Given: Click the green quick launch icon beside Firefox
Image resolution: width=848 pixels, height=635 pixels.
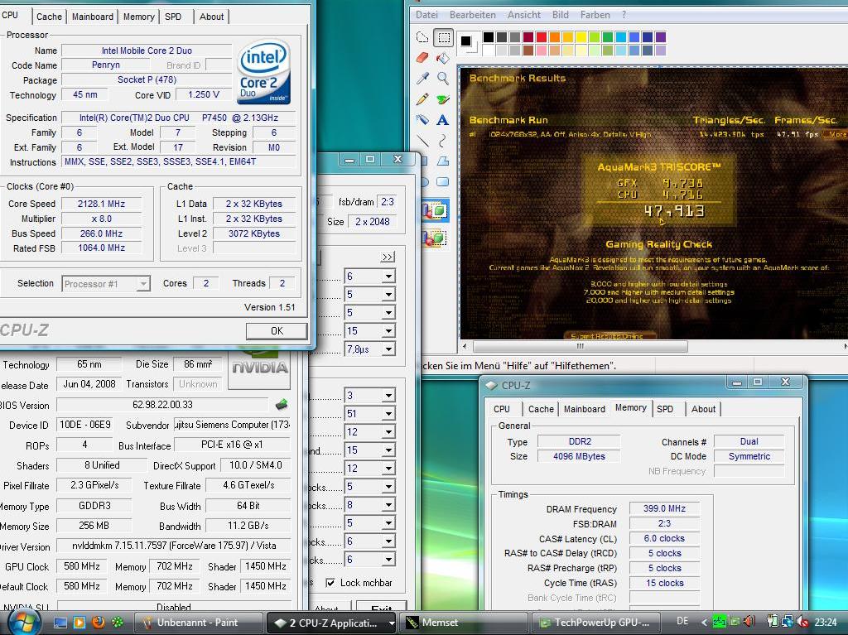Looking at the screenshot, I should point(118,623).
